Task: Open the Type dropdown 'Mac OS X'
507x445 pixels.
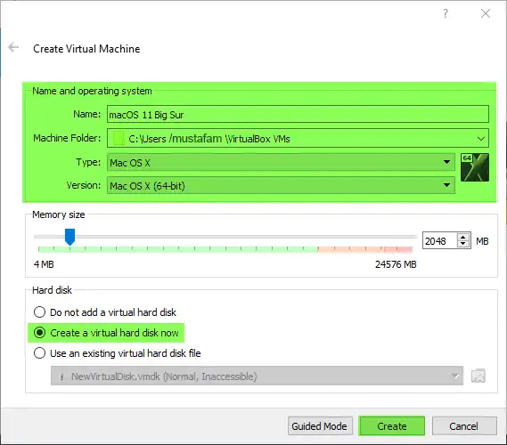Action: (x=281, y=162)
